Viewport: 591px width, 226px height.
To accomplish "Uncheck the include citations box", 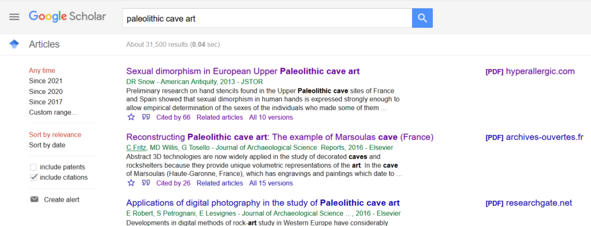I will (33, 178).
